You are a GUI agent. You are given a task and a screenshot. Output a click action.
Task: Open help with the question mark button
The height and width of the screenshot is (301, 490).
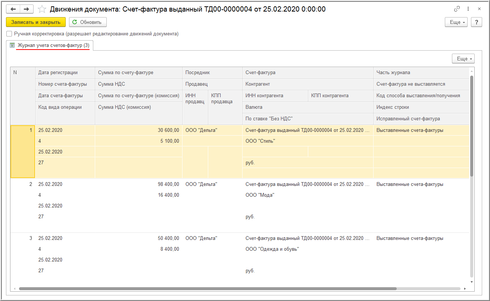[476, 22]
